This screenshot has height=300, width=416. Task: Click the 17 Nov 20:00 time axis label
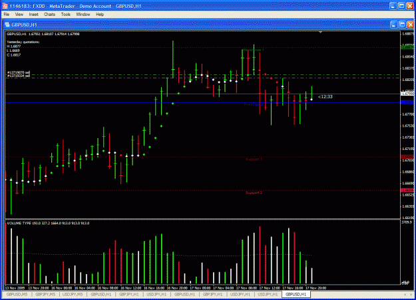(315, 288)
